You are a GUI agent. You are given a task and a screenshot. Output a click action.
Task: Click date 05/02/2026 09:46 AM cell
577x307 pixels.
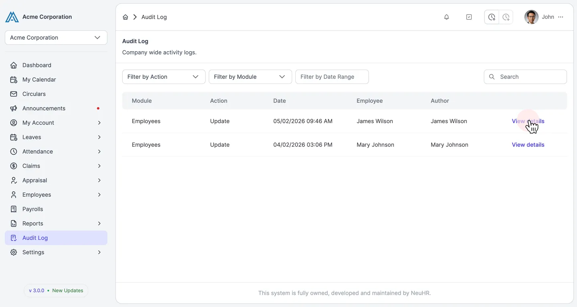pyautogui.click(x=303, y=121)
